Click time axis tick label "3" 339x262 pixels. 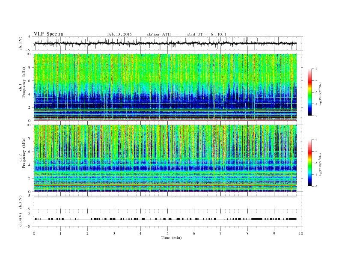coord(114,233)
